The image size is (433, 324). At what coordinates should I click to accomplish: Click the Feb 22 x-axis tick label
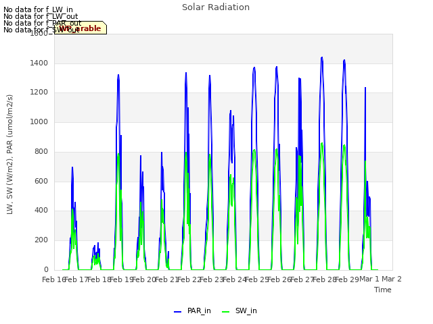pyautogui.click(x=189, y=279)
